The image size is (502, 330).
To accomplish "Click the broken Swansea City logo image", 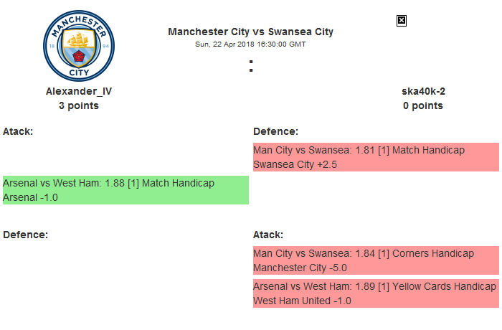I will [x=402, y=21].
